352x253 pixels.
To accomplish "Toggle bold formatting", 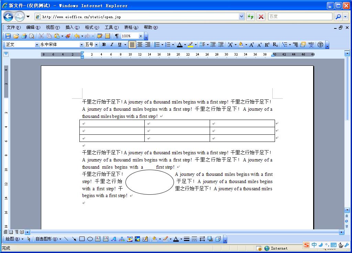I will click(104, 45).
